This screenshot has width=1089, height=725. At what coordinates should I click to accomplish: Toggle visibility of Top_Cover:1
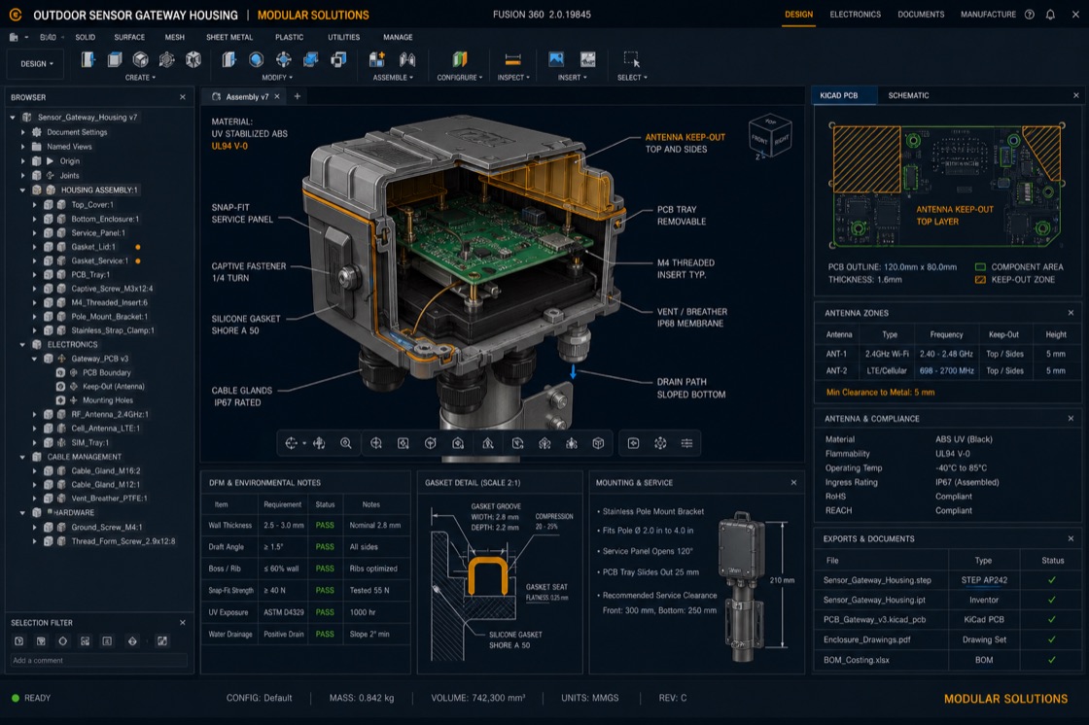coord(49,205)
